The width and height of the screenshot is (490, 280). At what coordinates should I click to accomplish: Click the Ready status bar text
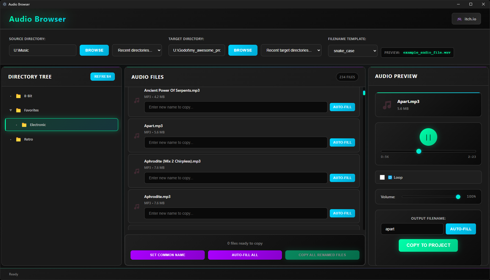pyautogui.click(x=13, y=274)
